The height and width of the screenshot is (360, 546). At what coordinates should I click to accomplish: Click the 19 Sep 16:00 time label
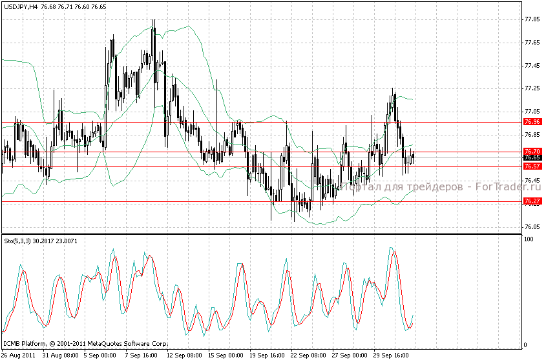click(x=266, y=355)
